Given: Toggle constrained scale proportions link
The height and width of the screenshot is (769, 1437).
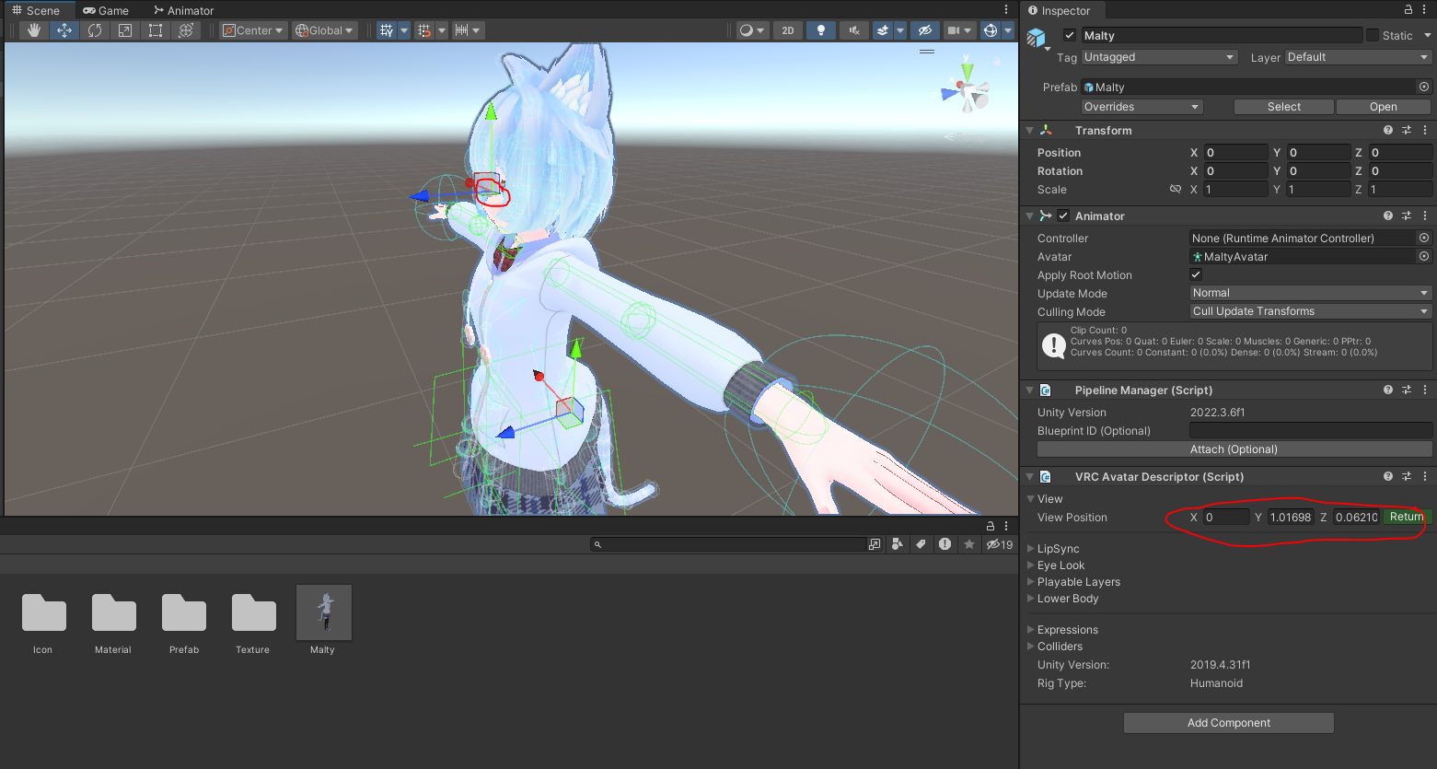Looking at the screenshot, I should tap(1175, 189).
